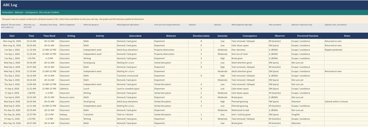The height and width of the screenshot is (127, 368).
Task: Select 'Not sure yet' in Resource room row
Action: click(x=308, y=97)
